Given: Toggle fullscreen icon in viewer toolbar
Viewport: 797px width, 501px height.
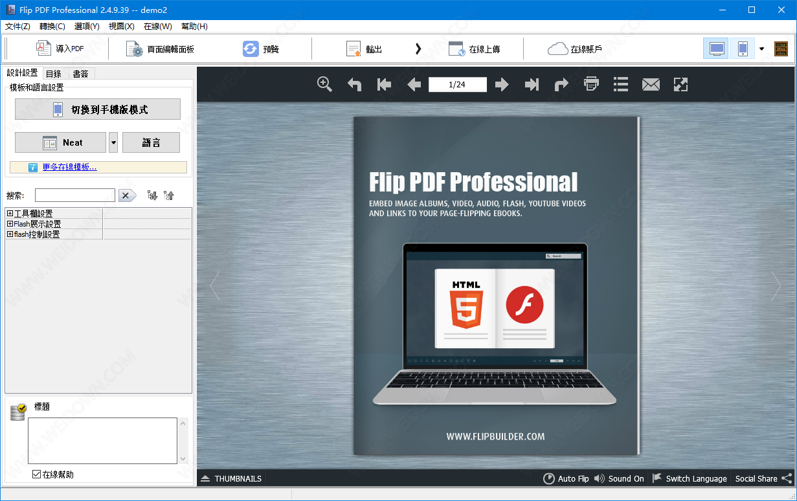Looking at the screenshot, I should [680, 84].
